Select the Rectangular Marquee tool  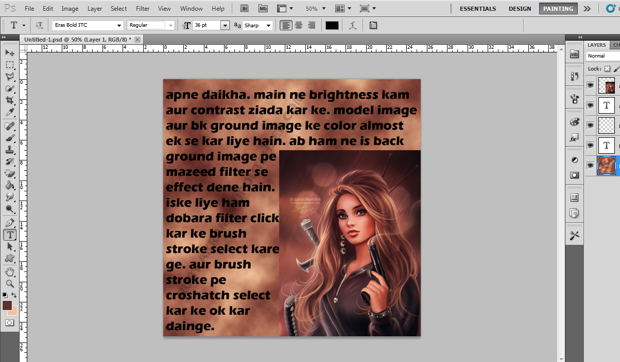coord(10,65)
